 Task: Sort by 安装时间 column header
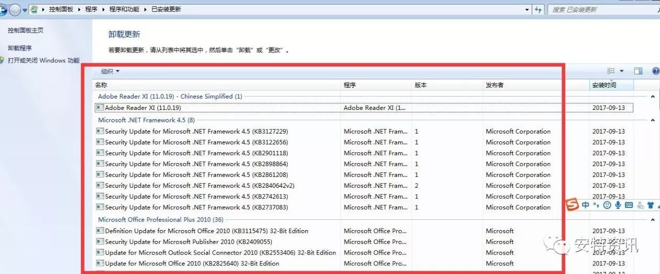[x=612, y=85]
